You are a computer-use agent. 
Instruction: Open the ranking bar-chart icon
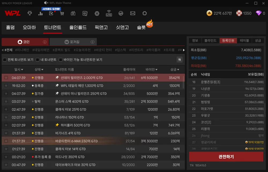[x=40, y=13]
